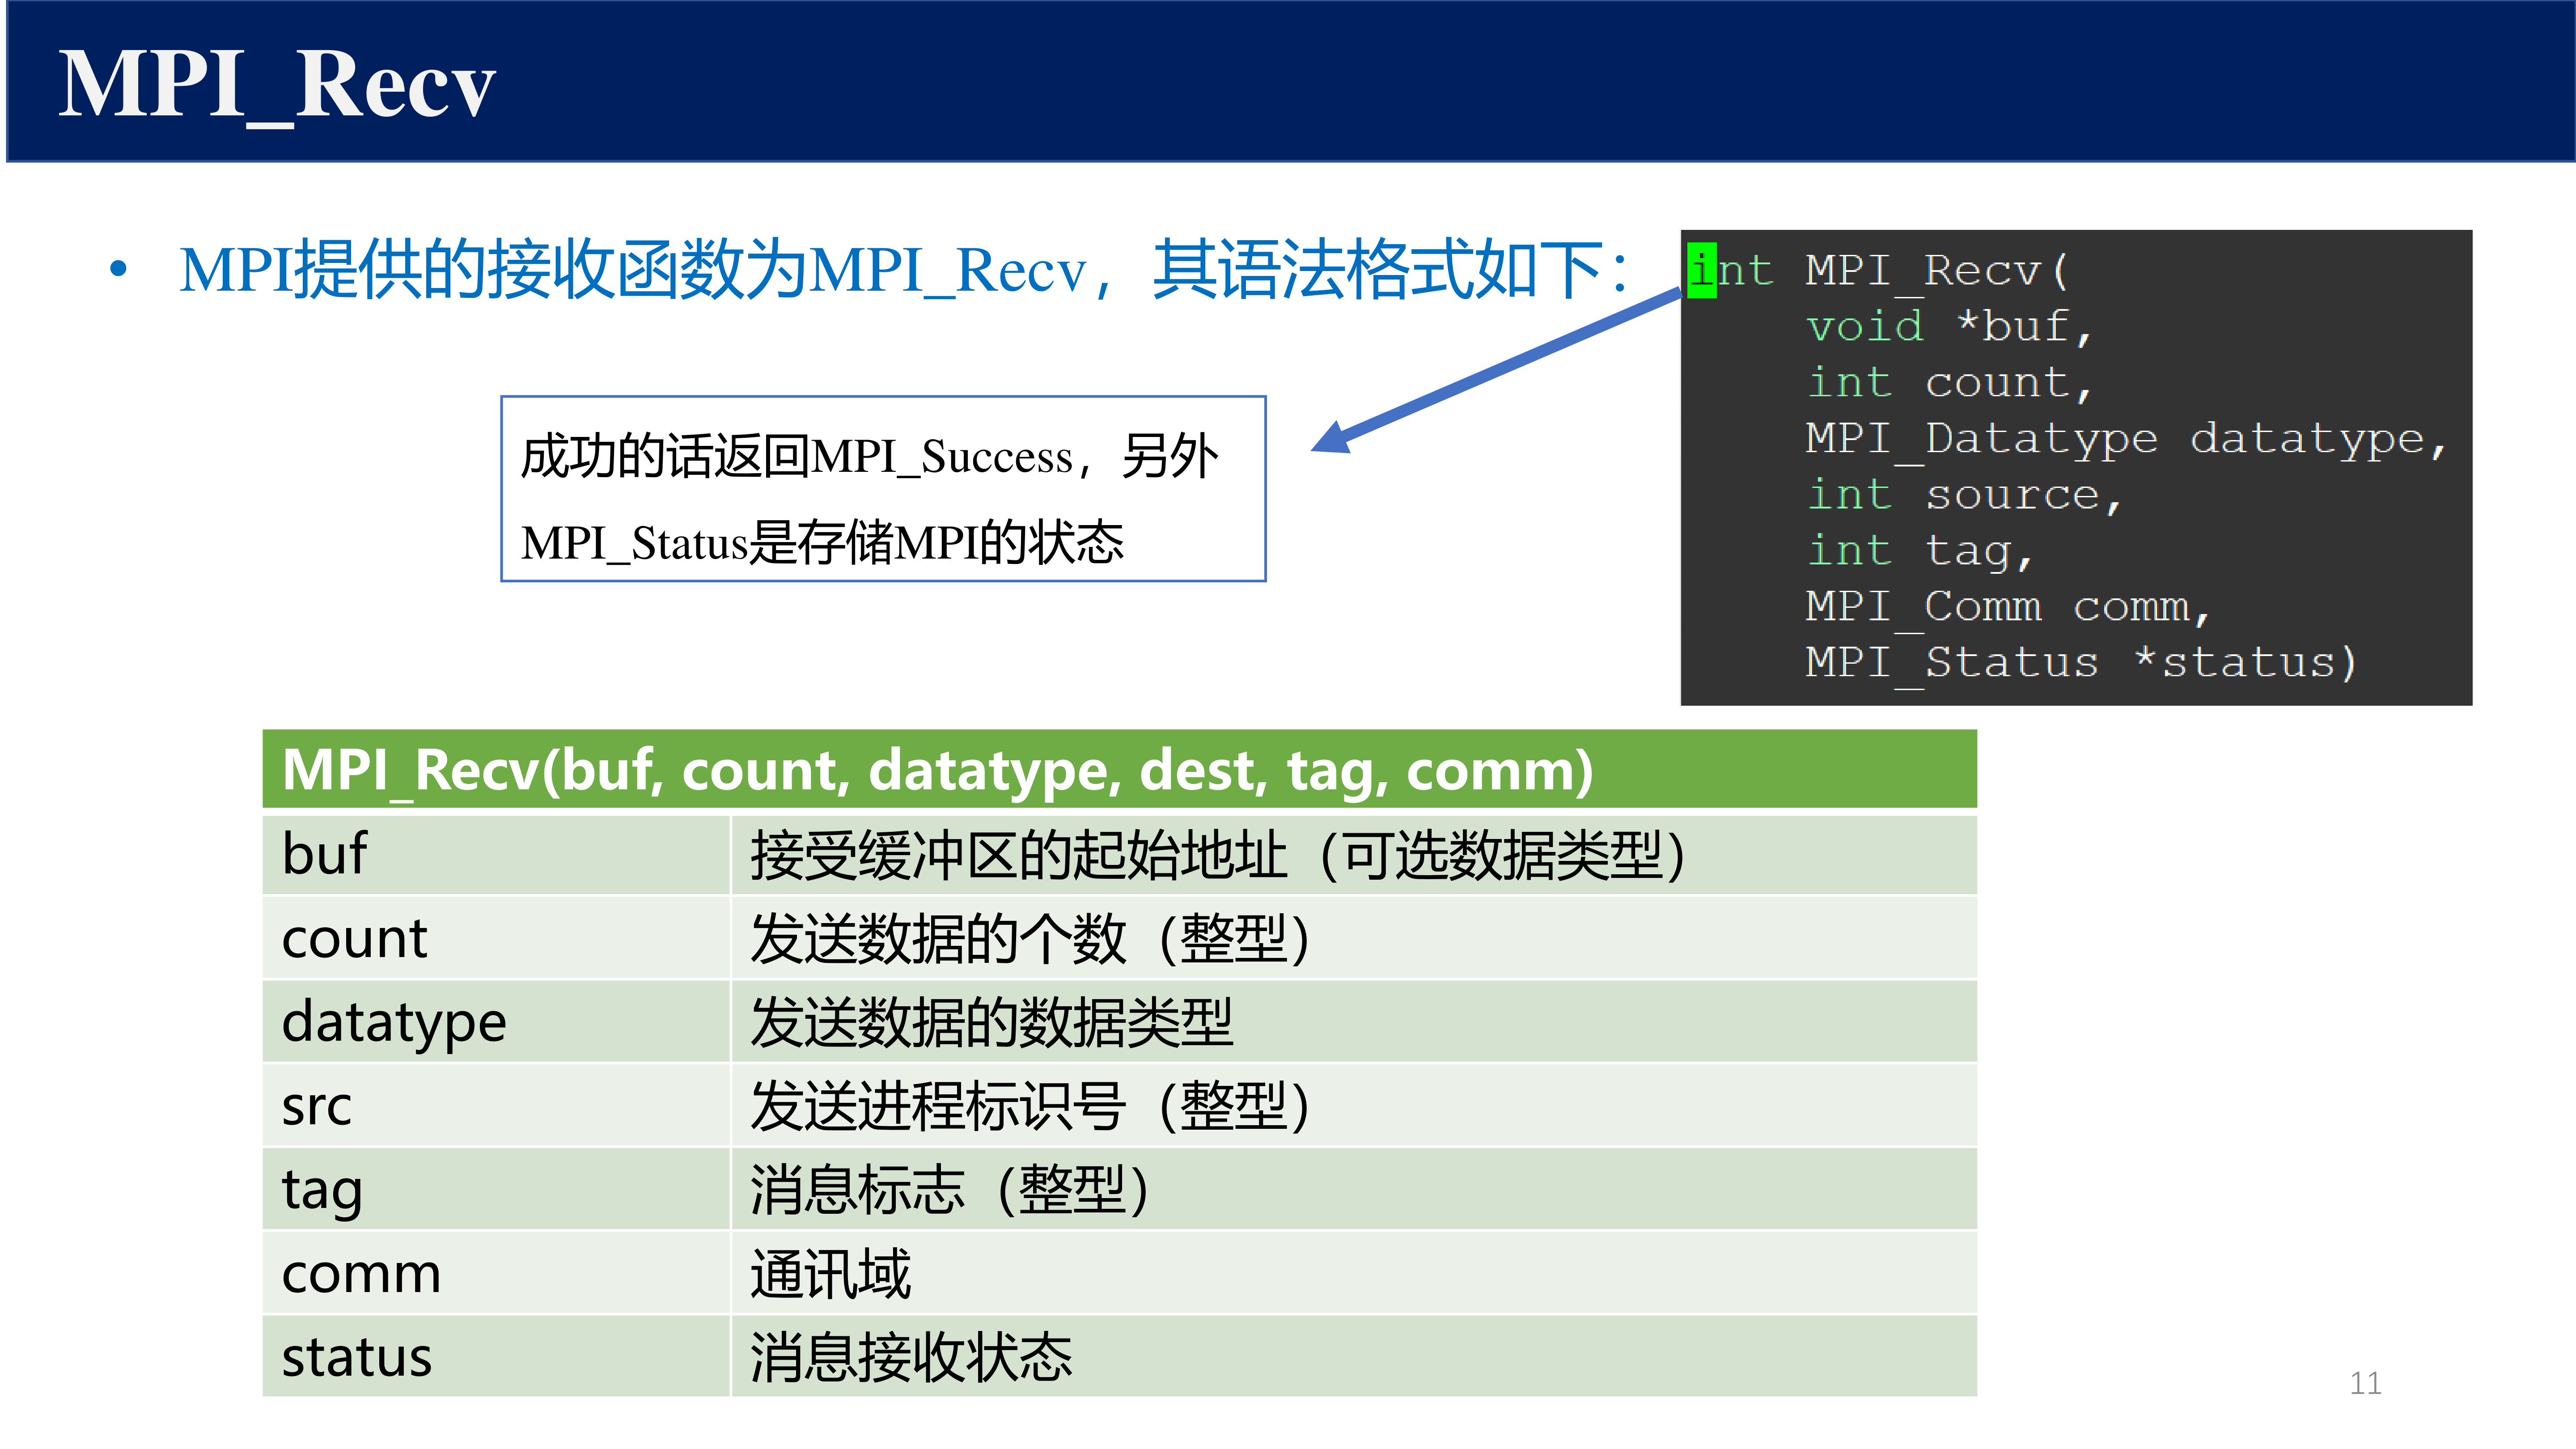Click the code line "int MPI_Recv("
The image size is (2576, 1449).
click(x=1878, y=271)
